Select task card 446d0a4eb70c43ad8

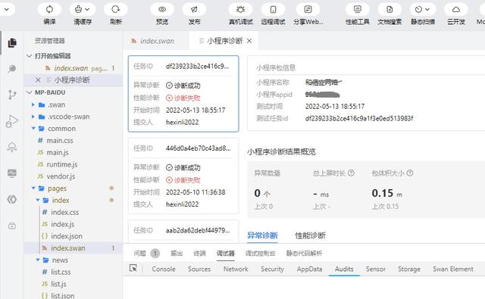coord(183,176)
